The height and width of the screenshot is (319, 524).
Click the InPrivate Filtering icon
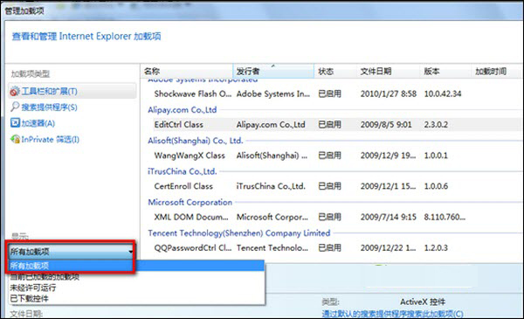[x=15, y=139]
